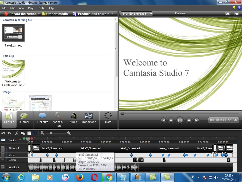Viewport: 242px width, 182px height.
Task: Open the Play menu
Action: [31, 8]
